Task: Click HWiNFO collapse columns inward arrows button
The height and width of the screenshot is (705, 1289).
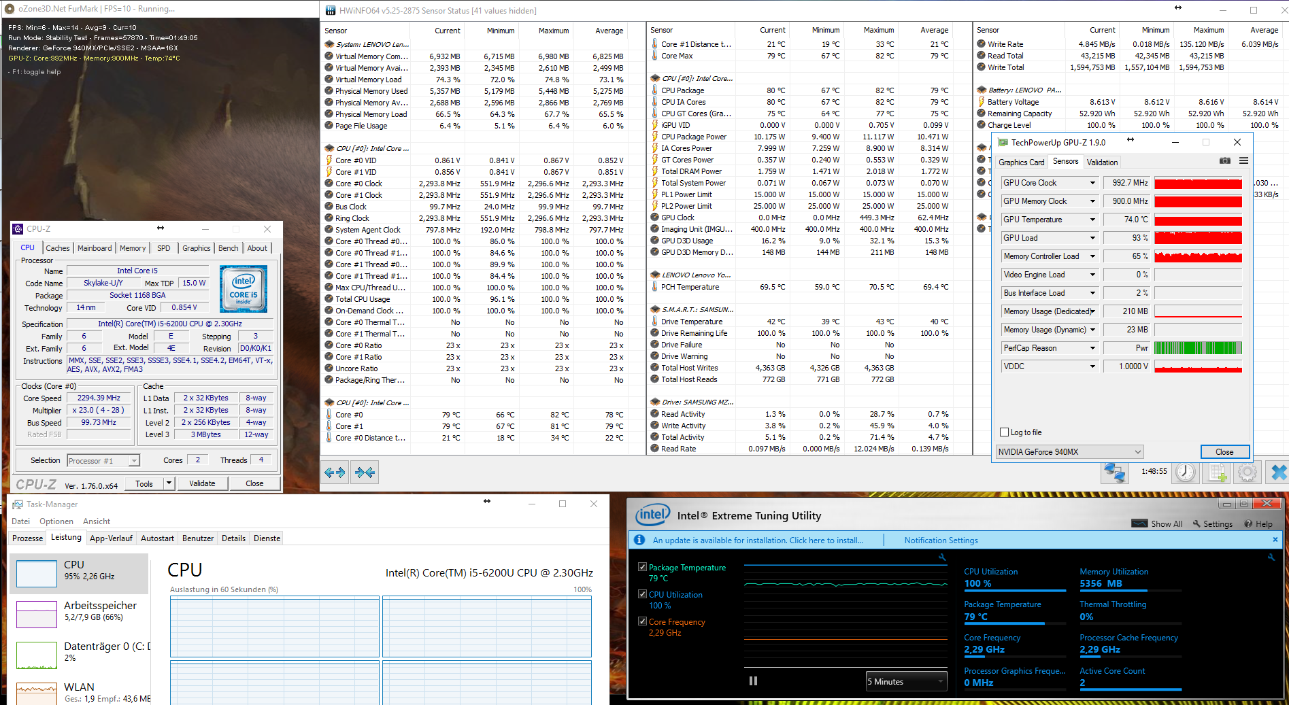Action: tap(365, 472)
